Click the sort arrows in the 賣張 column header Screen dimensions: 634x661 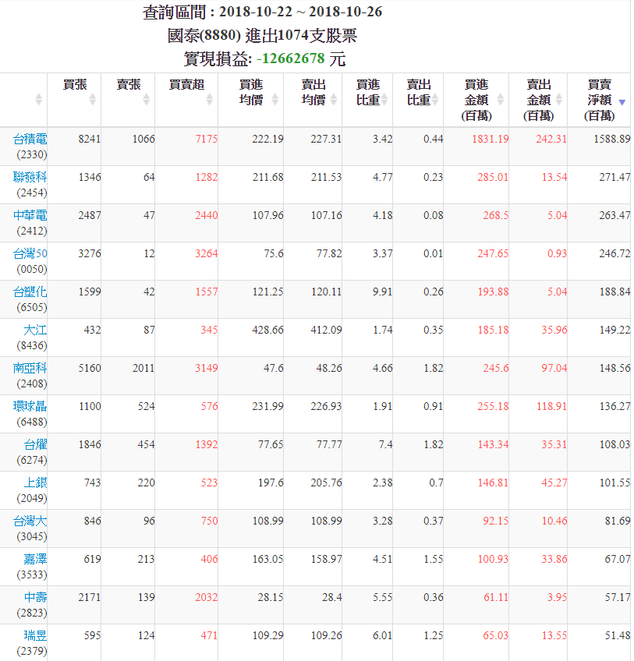pos(147,100)
